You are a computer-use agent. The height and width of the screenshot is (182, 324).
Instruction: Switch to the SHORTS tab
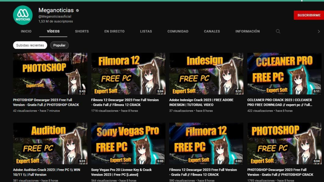(x=82, y=31)
